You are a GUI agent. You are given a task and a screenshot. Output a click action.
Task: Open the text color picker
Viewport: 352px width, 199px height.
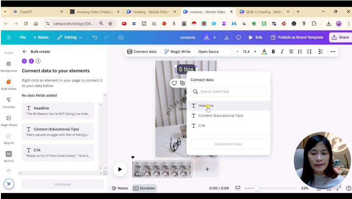264,52
